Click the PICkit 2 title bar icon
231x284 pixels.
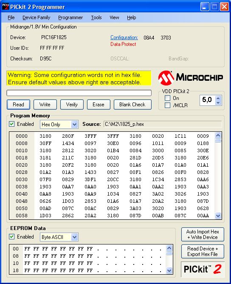click(x=5, y=6)
